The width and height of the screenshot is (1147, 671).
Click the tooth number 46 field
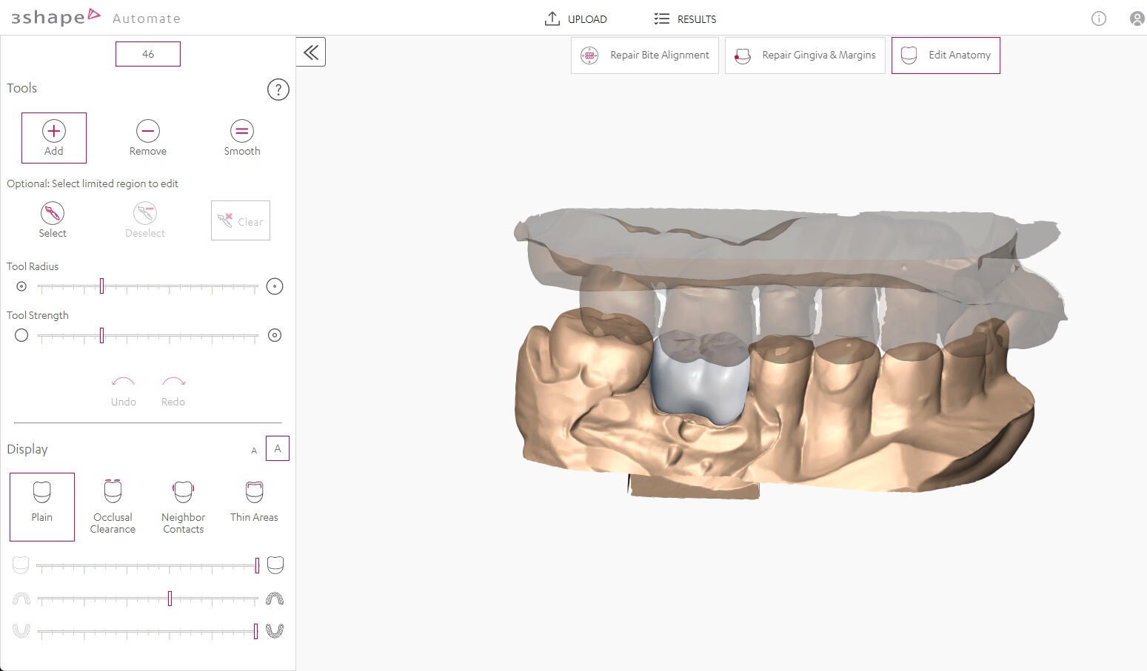point(147,53)
